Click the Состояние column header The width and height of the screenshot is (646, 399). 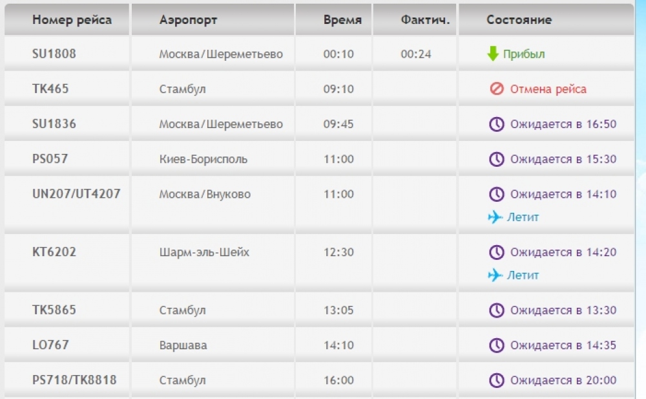pyautogui.click(x=519, y=20)
